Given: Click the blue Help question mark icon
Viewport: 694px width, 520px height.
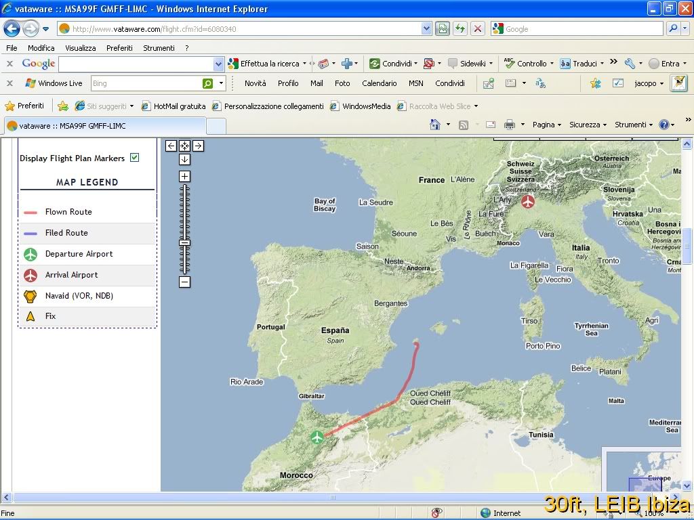Looking at the screenshot, I should (x=664, y=125).
